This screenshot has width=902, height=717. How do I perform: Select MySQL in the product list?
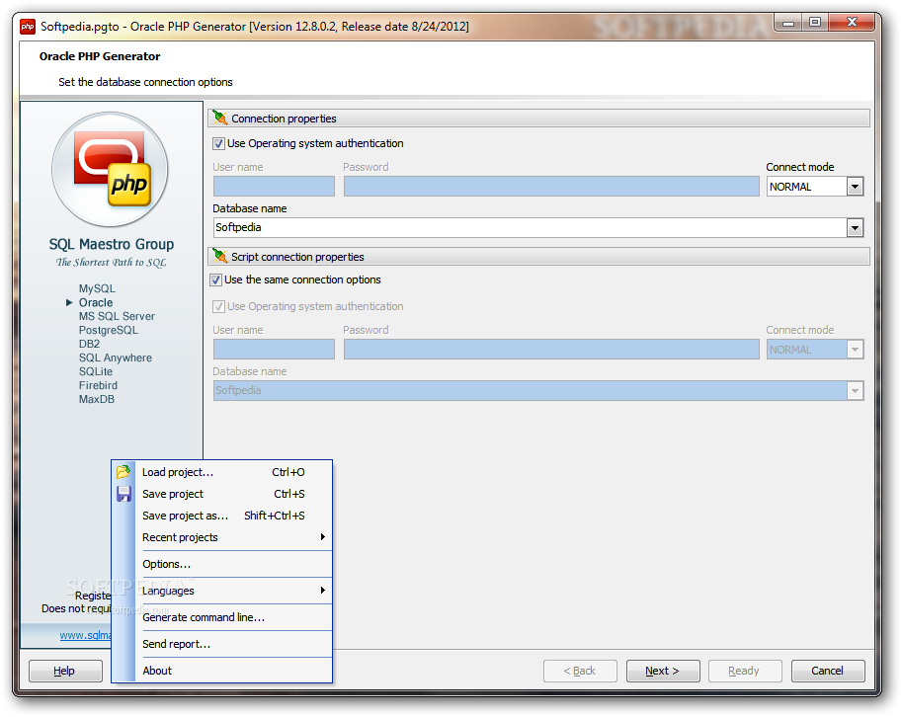97,288
